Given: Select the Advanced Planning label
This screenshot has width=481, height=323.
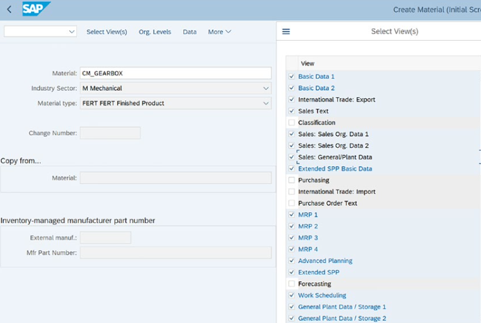Looking at the screenshot, I should pos(325,261).
